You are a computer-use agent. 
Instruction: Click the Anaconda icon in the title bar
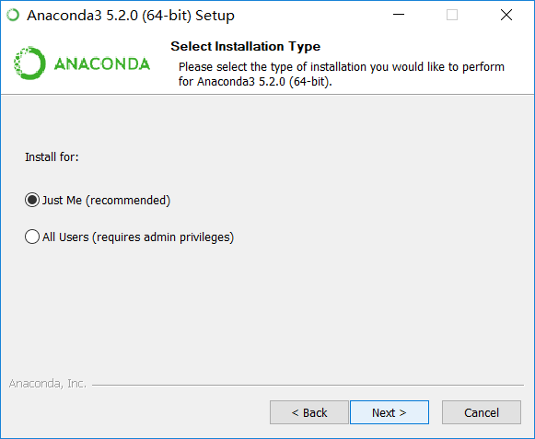[13, 15]
